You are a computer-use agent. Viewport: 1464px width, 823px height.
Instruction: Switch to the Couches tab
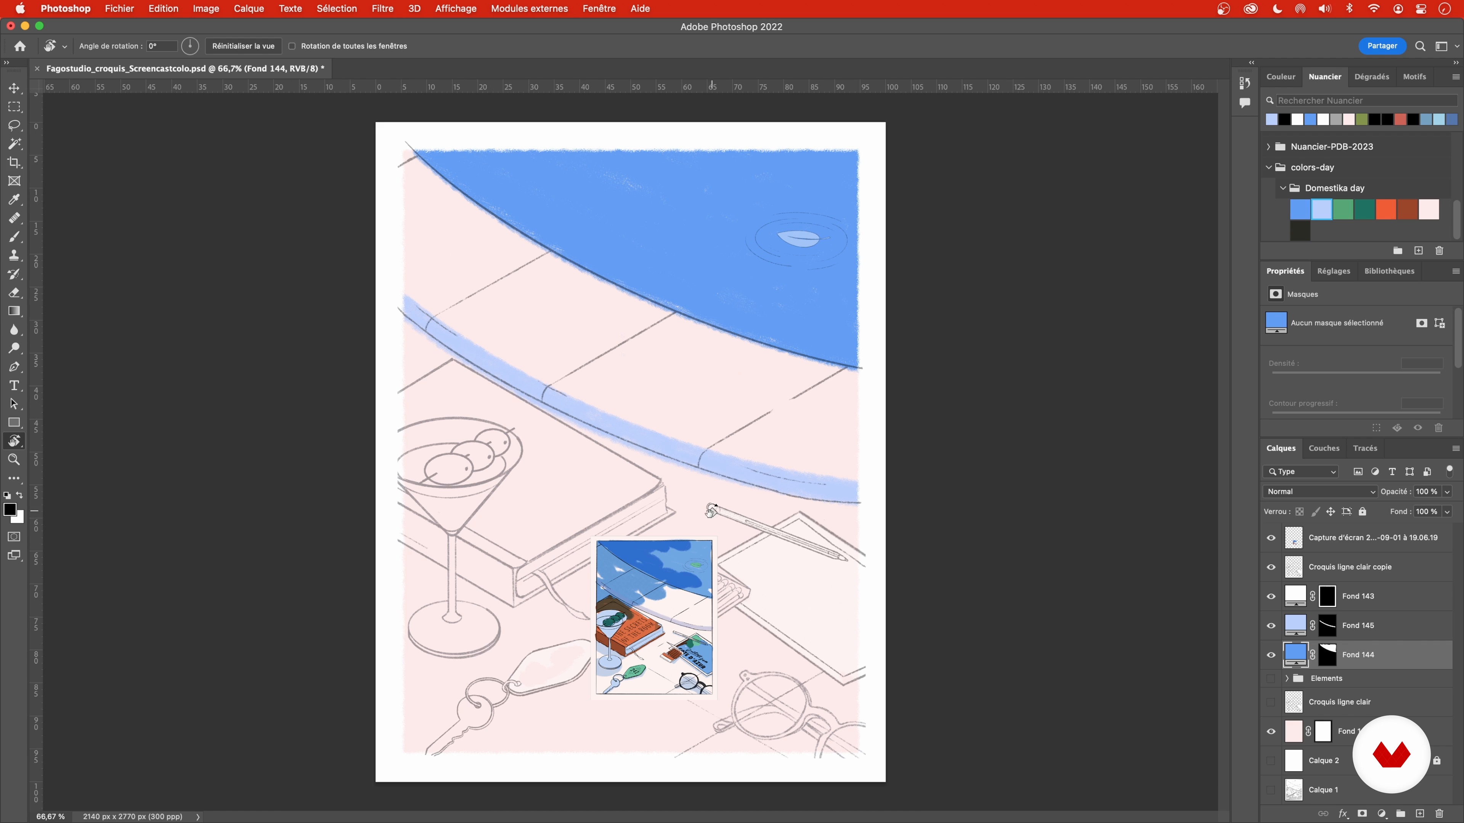[1324, 448]
